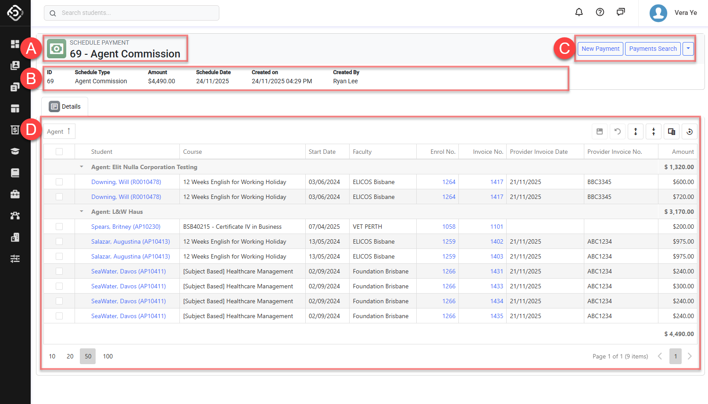This screenshot has width=708, height=404.
Task: Open the graduation cap sidebar icon
Action: 15,151
